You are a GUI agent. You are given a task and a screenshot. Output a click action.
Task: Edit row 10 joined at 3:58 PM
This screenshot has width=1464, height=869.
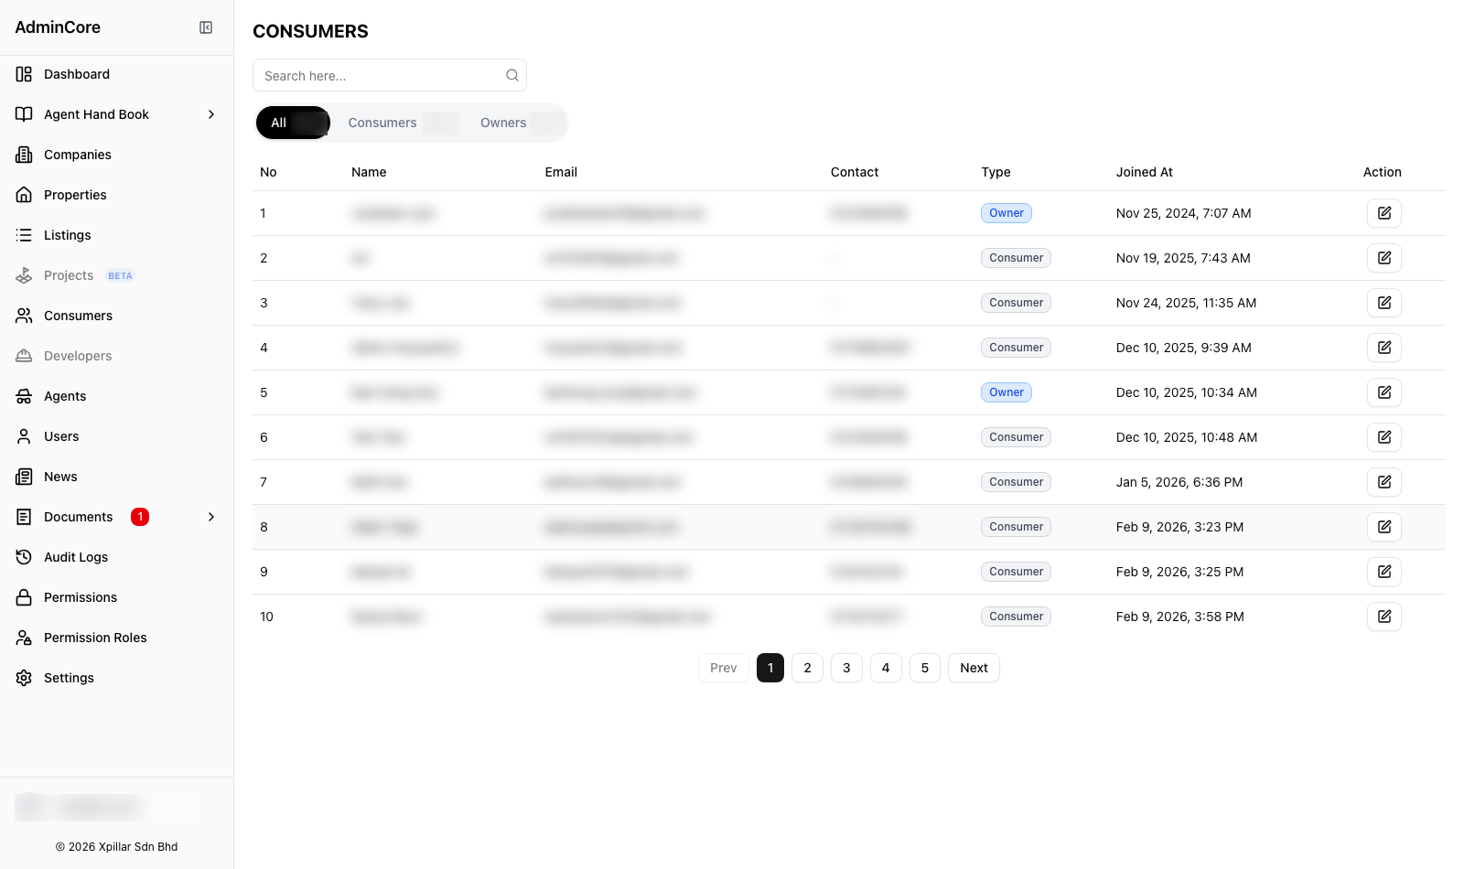pyautogui.click(x=1384, y=617)
